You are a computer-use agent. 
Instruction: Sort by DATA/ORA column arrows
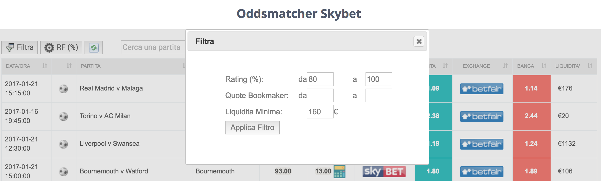(45, 66)
